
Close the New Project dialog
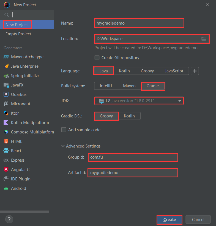[x=207, y=5]
